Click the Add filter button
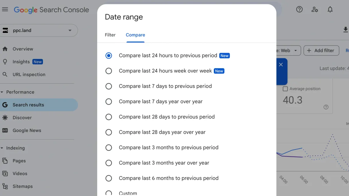Screen dimensions: 349x196 [x=321, y=50]
